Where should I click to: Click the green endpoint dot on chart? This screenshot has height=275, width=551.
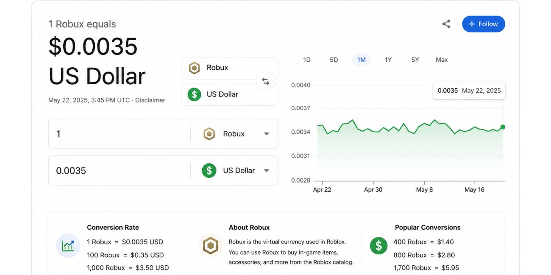click(503, 127)
